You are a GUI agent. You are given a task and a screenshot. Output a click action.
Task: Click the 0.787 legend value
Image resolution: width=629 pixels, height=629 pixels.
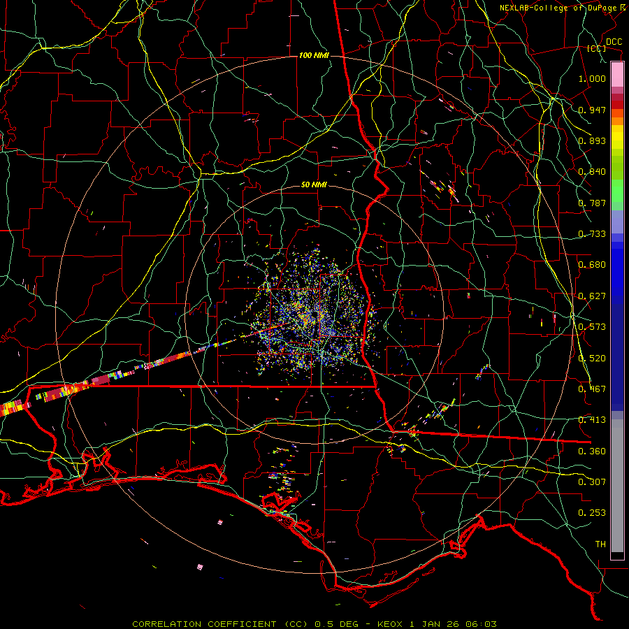click(x=592, y=203)
